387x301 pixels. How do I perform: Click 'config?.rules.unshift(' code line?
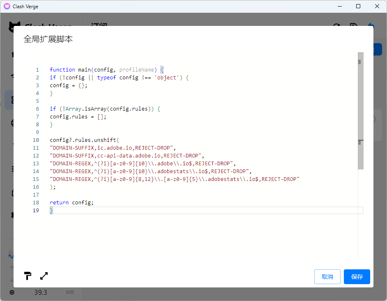pyautogui.click(x=84, y=140)
